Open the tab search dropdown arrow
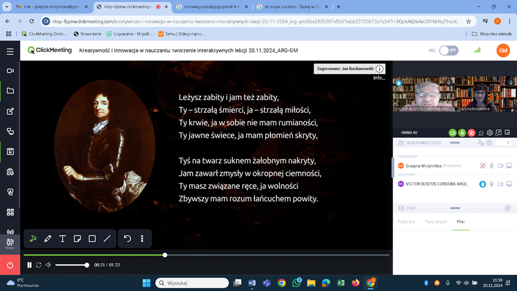Viewport: 517px width, 291px height. 7,7
